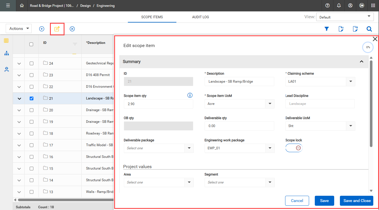Open the hamburger main menu
379x210 pixels.
click(x=8, y=5)
